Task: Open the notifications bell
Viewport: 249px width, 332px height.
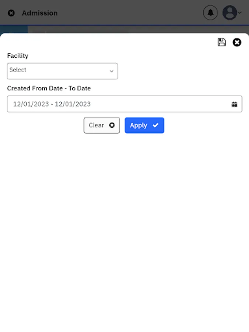Action: 210,13
